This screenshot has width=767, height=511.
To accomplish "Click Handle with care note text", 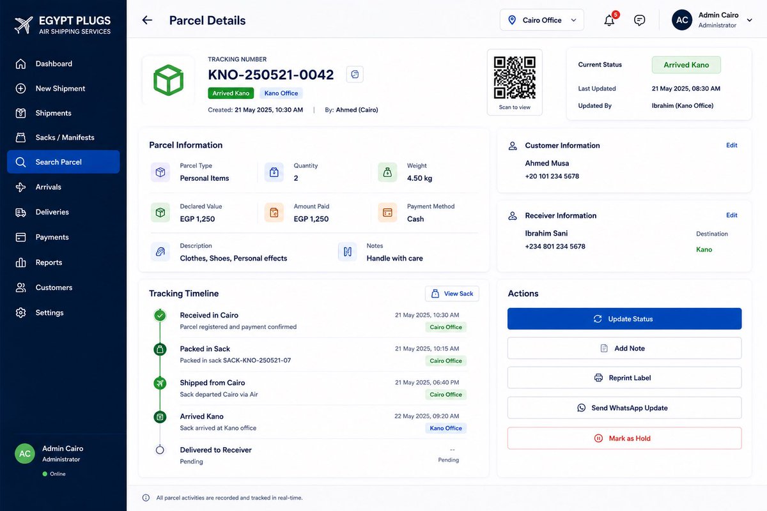I will pos(394,258).
